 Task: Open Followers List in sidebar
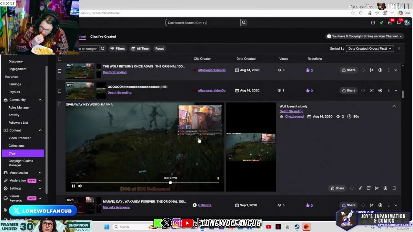point(18,123)
